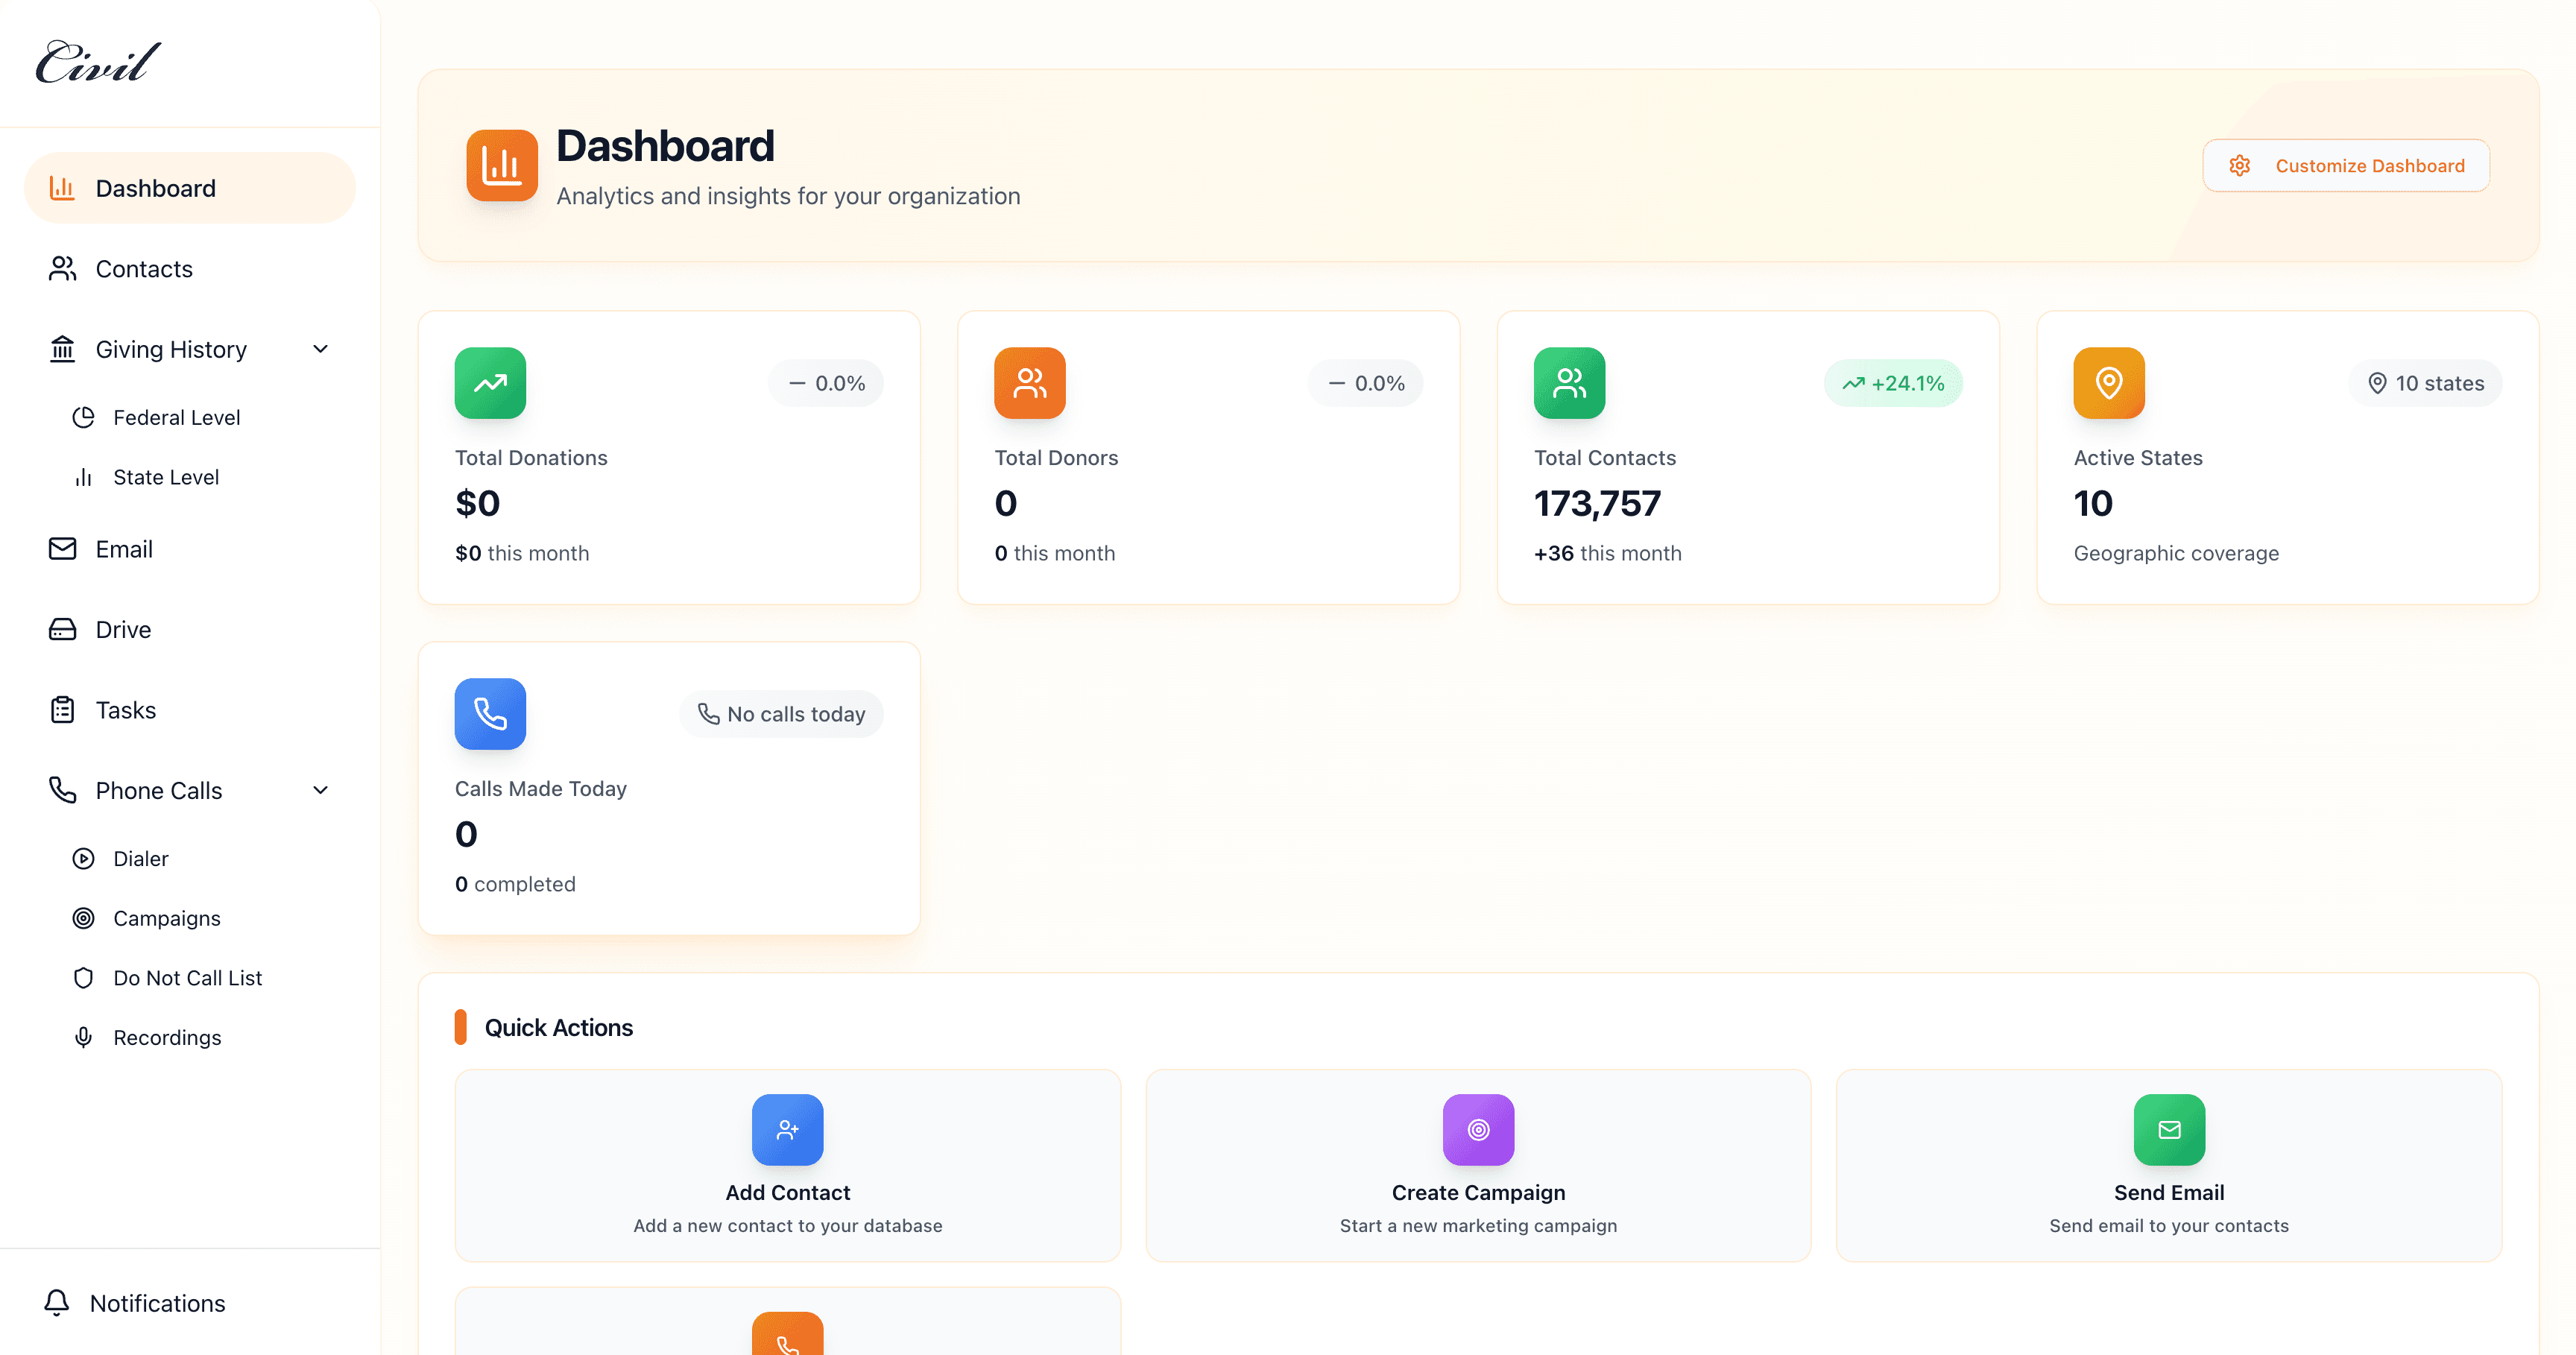Image resolution: width=2576 pixels, height=1355 pixels.
Task: Click the blue phone icon on the Calls Made Today card
Action: [x=490, y=714]
